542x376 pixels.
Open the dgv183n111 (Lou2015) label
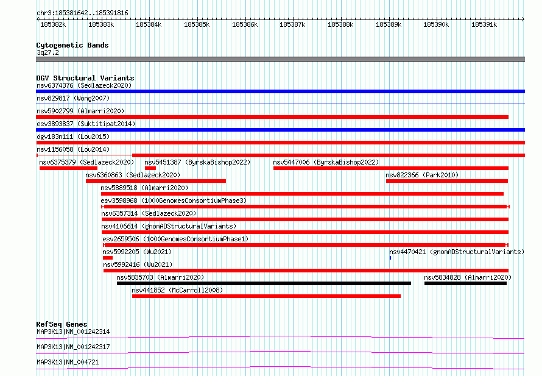(73, 137)
